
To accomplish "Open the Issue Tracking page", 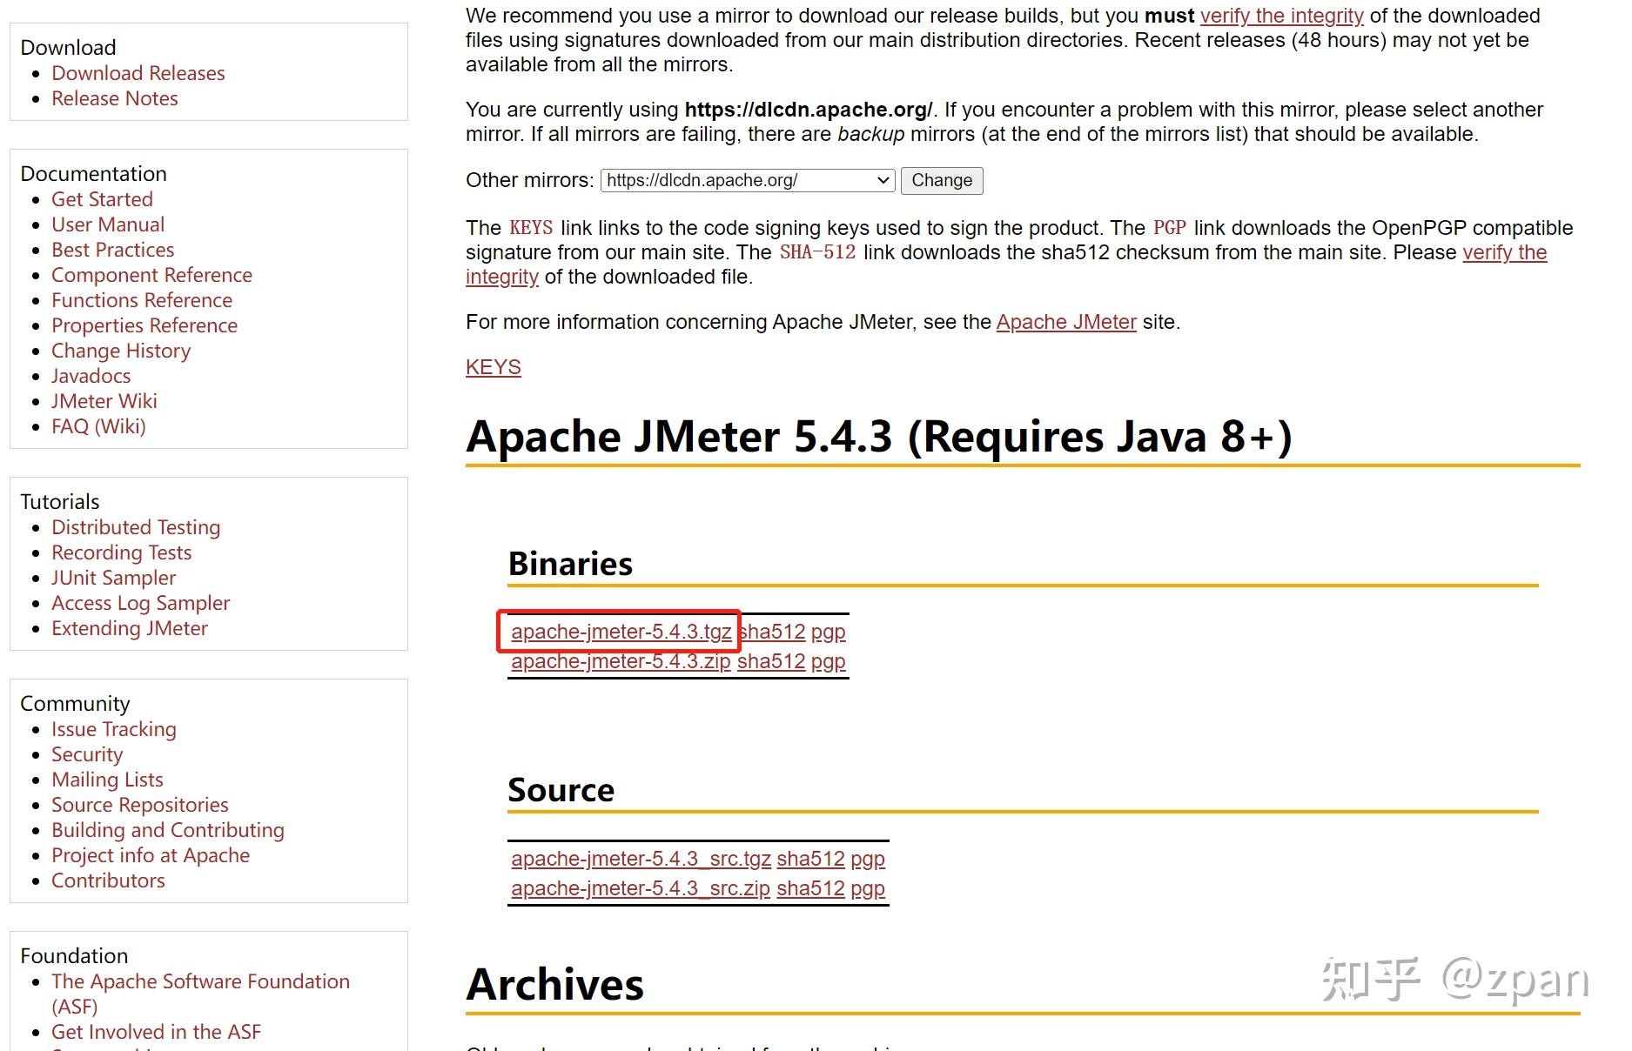I will click(114, 729).
